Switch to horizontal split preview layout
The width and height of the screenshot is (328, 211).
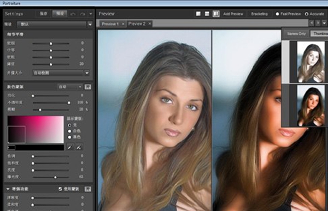(x=207, y=14)
